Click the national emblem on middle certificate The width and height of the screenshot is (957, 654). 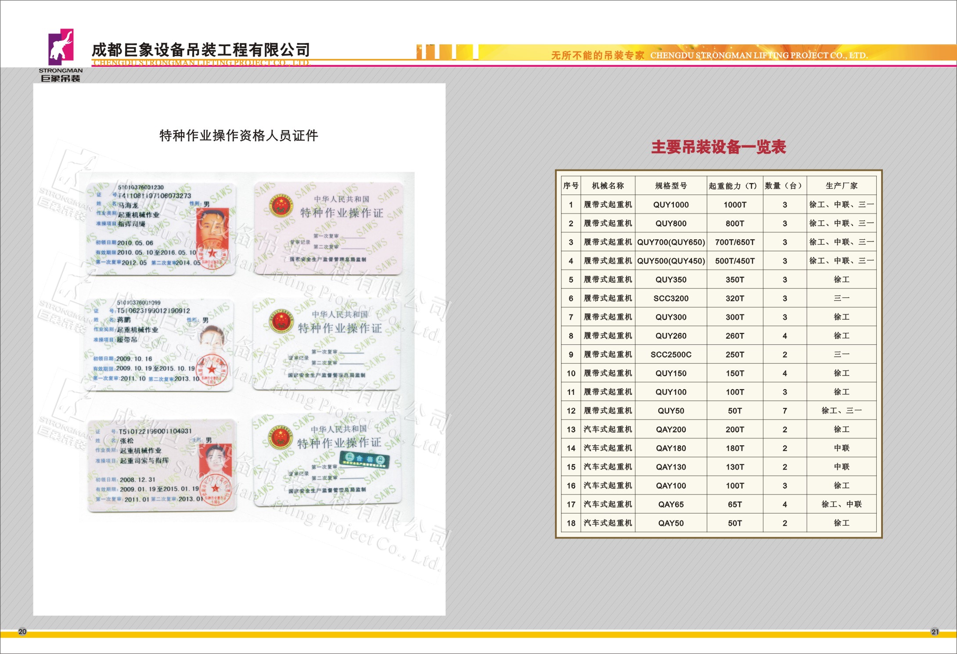pyautogui.click(x=281, y=322)
